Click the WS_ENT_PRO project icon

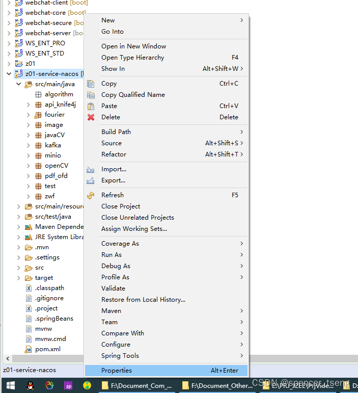point(19,43)
